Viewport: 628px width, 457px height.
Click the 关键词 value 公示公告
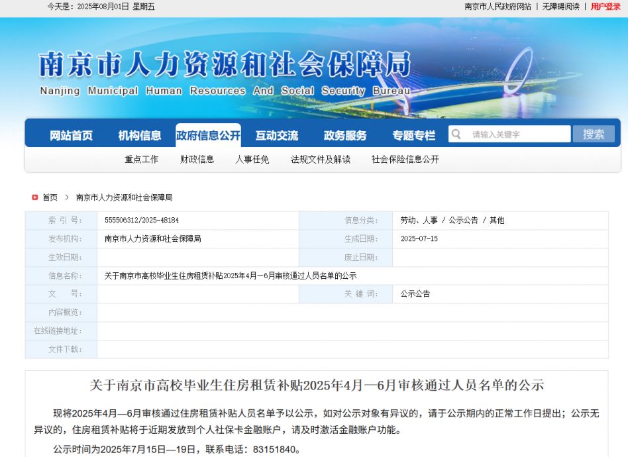pos(415,293)
